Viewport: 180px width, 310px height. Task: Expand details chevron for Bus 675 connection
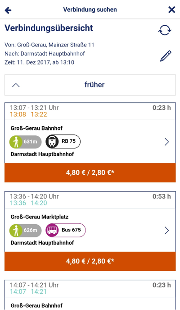pos(166,230)
